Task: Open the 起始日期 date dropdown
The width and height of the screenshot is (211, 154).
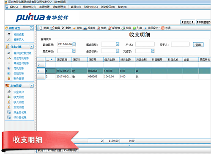Action: [74, 44]
